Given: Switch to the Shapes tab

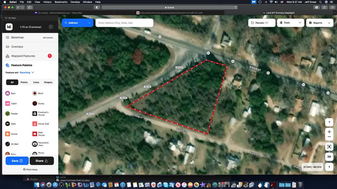Looking at the screenshot, I should point(48,82).
